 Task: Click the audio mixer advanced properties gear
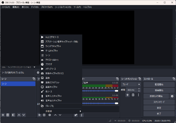(x=76, y=115)
